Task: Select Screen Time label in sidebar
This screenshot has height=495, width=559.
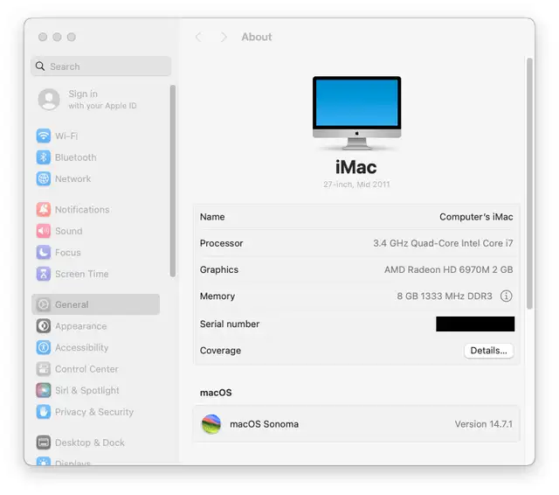Action: [x=81, y=274]
